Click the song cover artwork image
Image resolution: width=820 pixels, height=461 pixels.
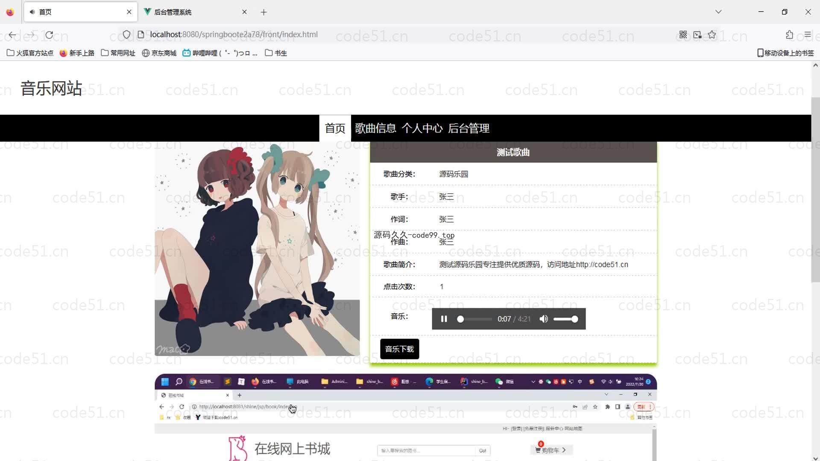click(x=257, y=249)
